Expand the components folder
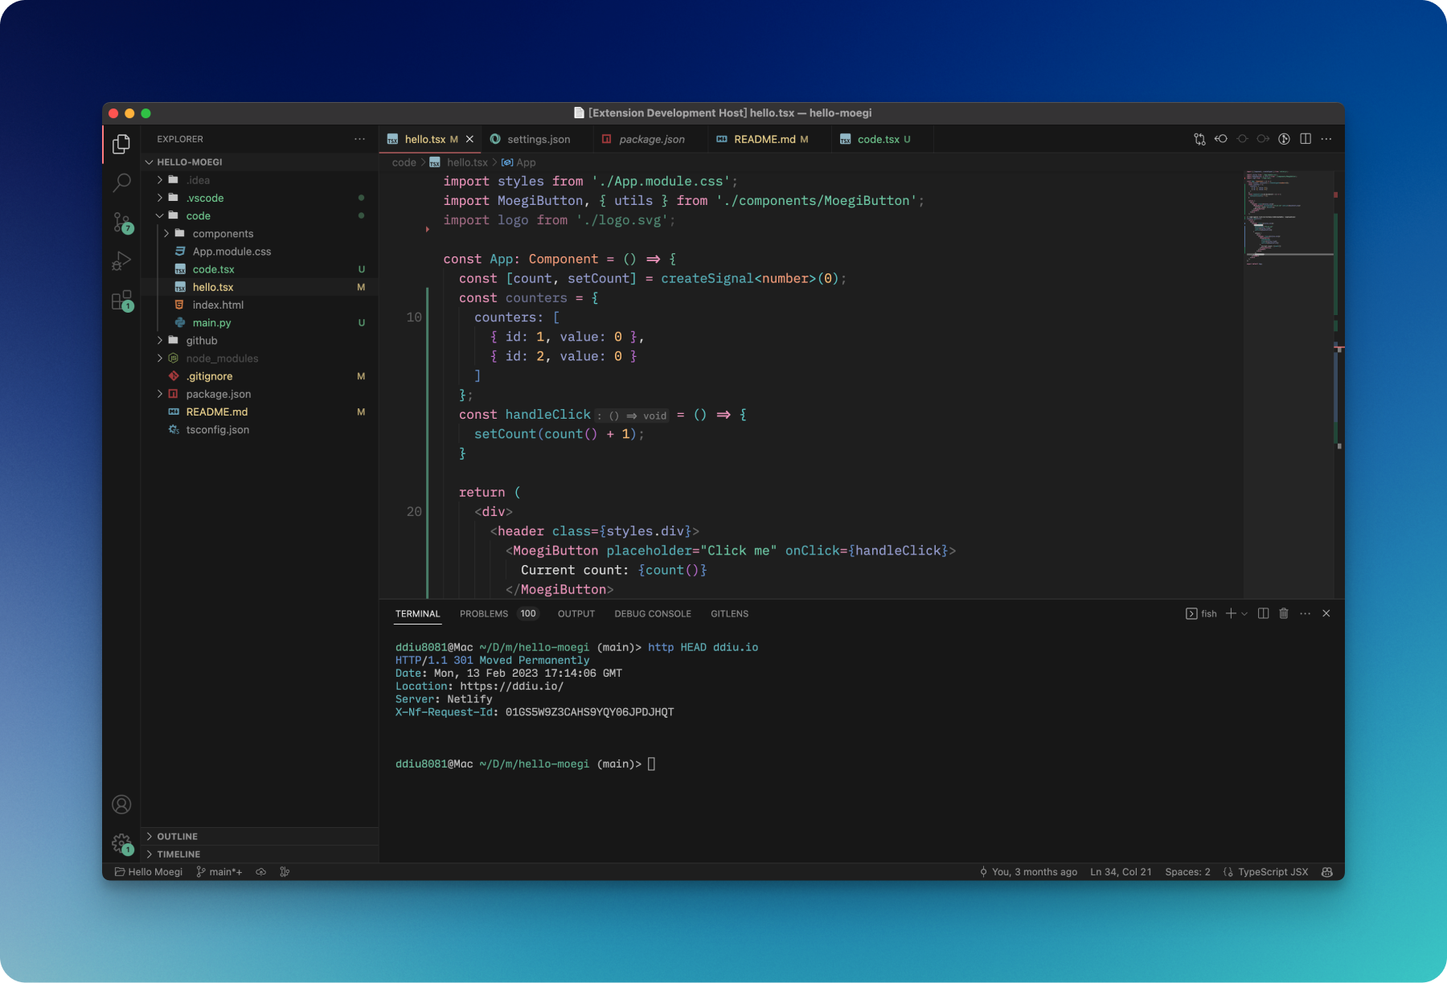This screenshot has width=1447, height=983. 259,233
